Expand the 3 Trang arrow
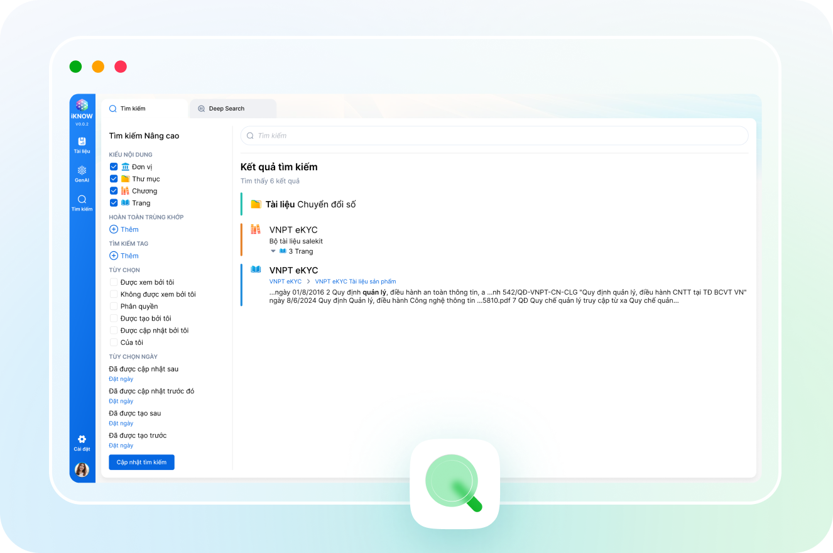Image resolution: width=833 pixels, height=553 pixels. tap(273, 251)
